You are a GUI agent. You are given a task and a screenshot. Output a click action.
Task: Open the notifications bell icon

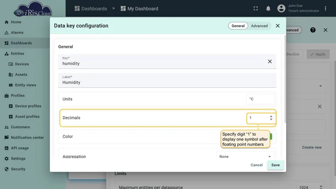(268, 8)
